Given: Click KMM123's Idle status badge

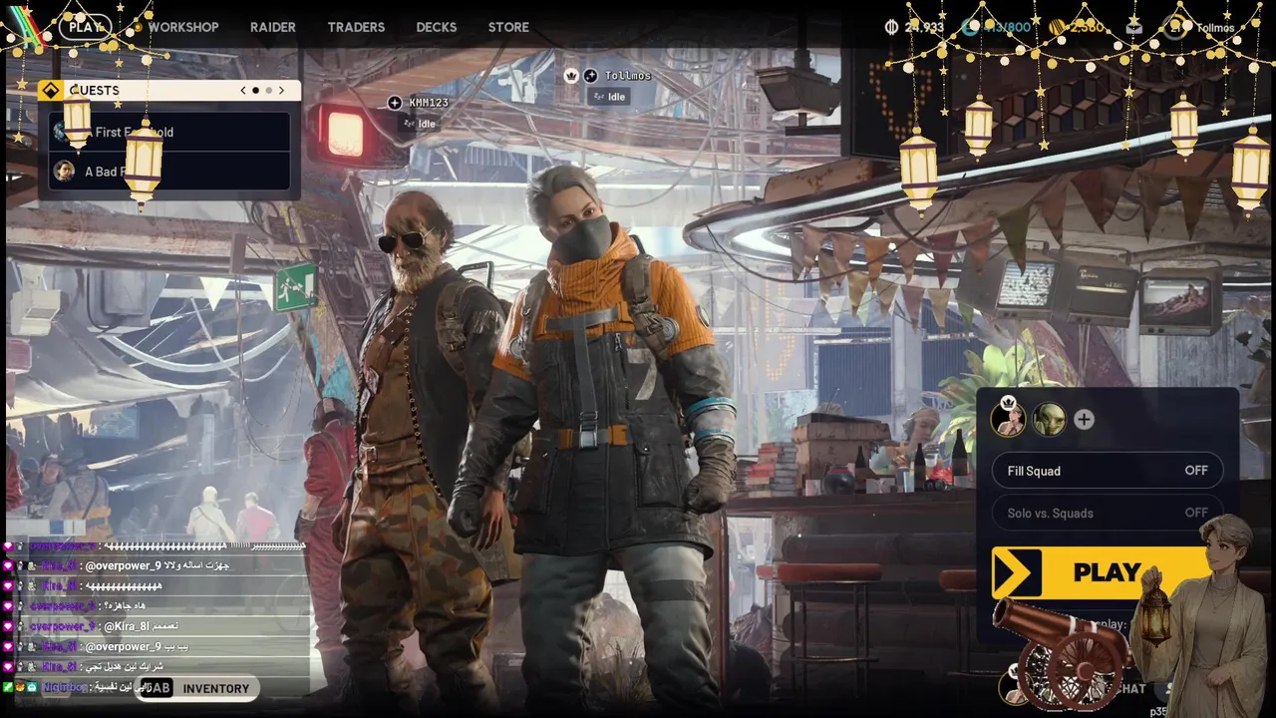Looking at the screenshot, I should click(419, 124).
